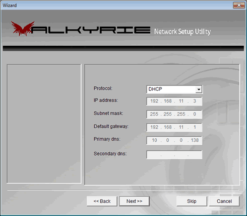Go back with the << Back button

[102, 201]
